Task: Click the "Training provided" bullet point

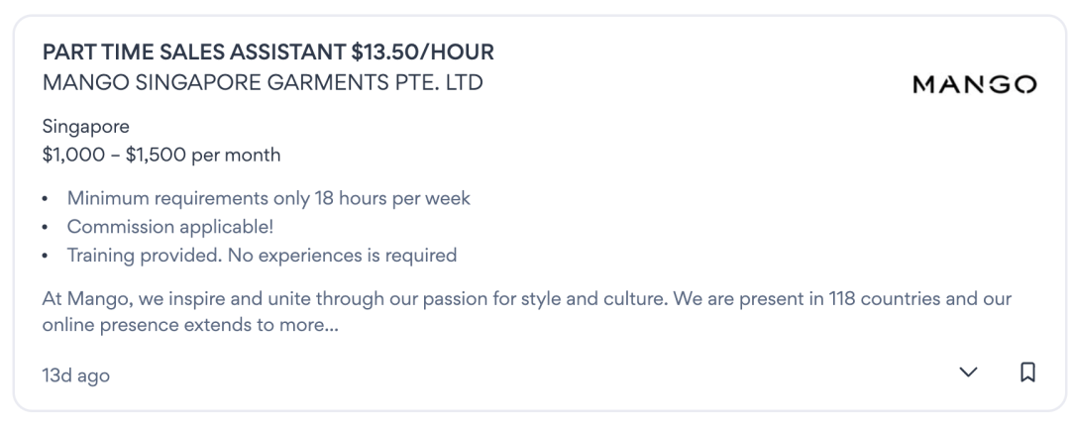Action: (262, 256)
